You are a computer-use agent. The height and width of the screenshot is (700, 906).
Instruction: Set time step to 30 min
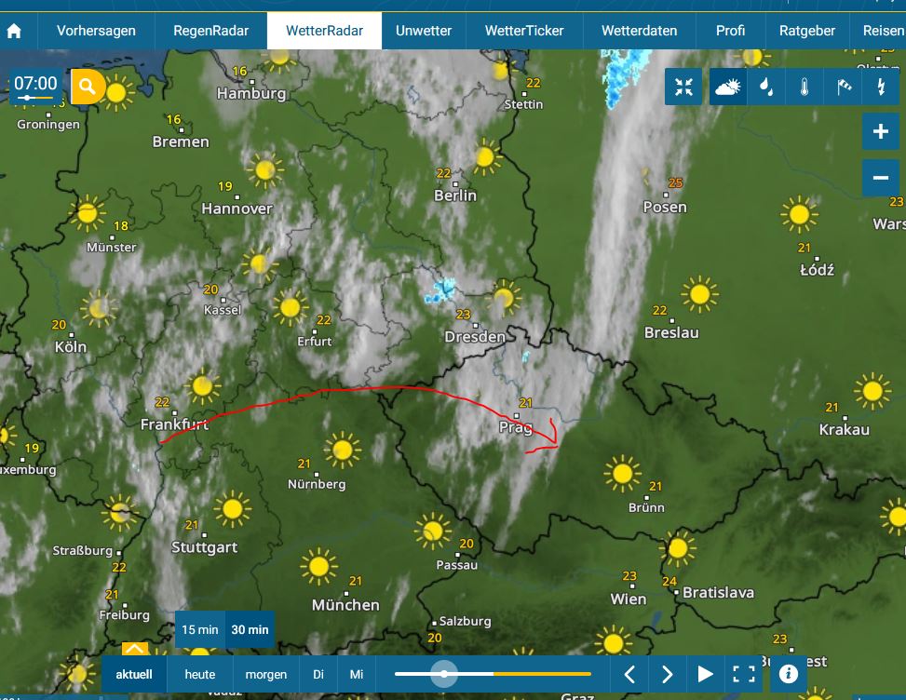[250, 629]
